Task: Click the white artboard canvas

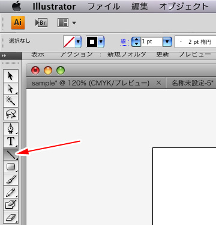Action: [184, 186]
